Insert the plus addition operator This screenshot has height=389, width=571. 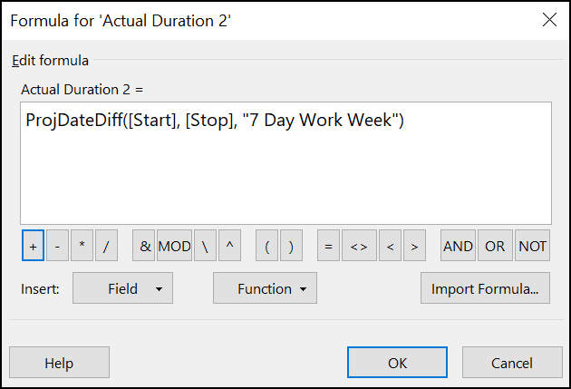[33, 246]
